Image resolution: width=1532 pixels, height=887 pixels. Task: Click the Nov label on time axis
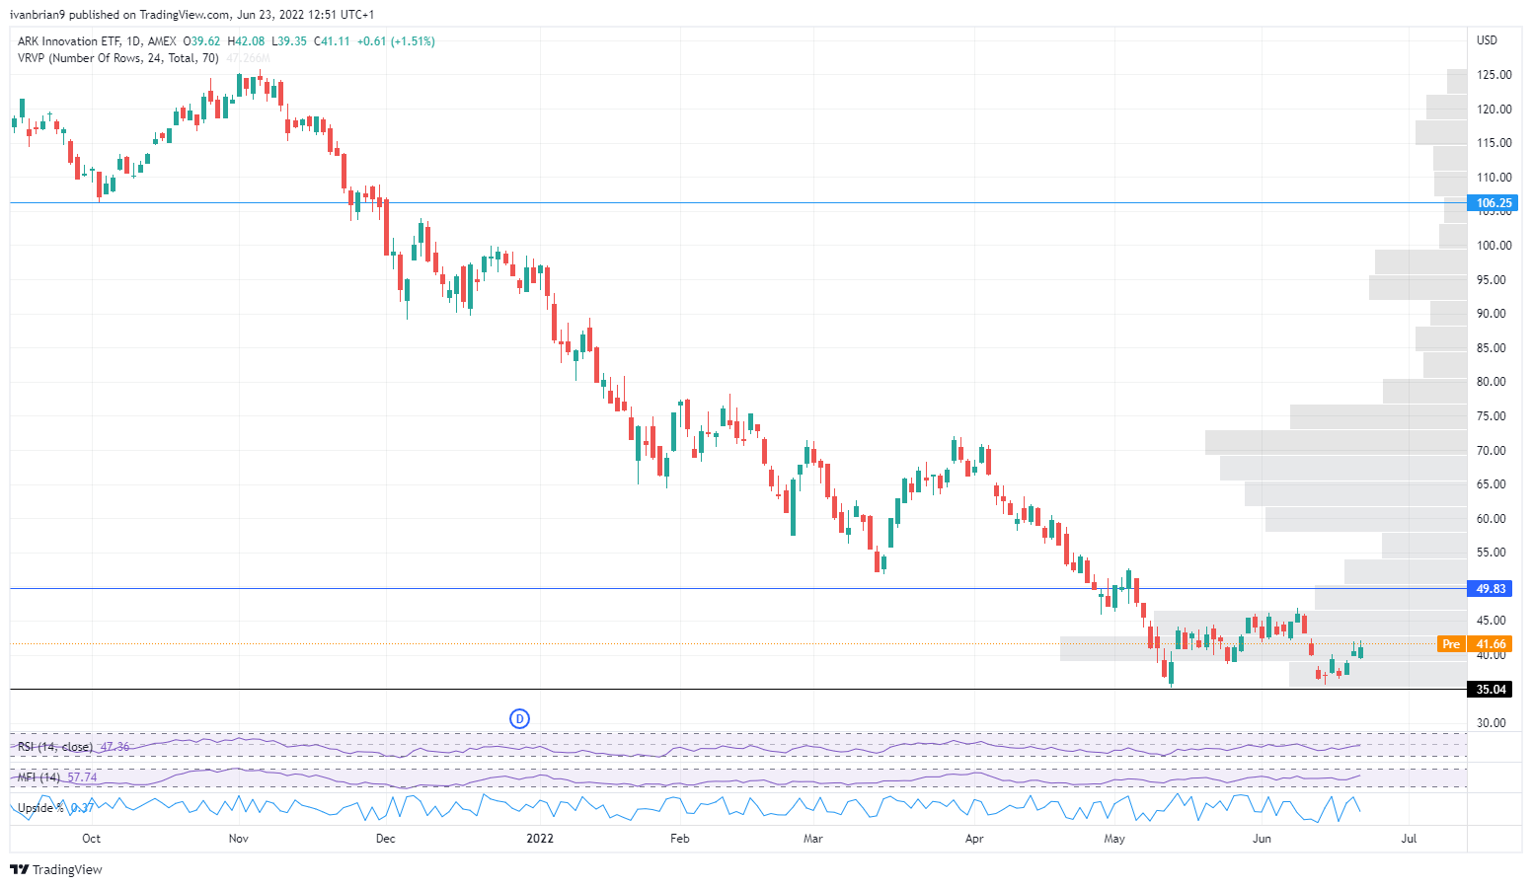(238, 839)
